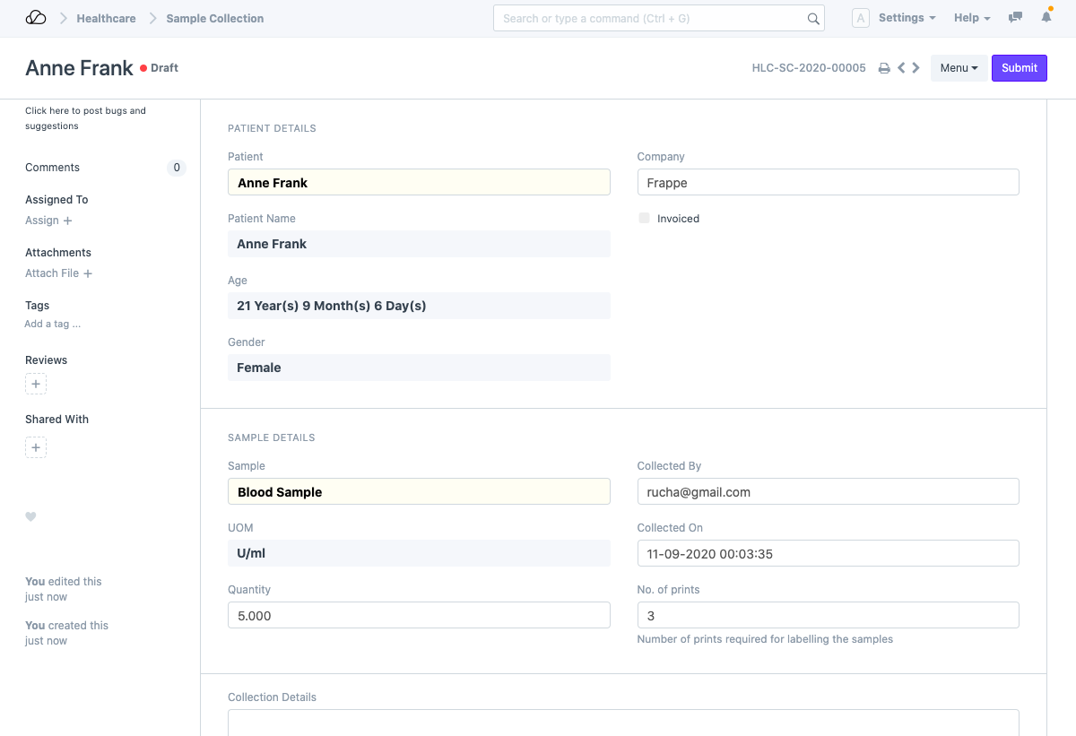
Task: Go to Healthcare via the breadcrumb
Action: coord(106,18)
